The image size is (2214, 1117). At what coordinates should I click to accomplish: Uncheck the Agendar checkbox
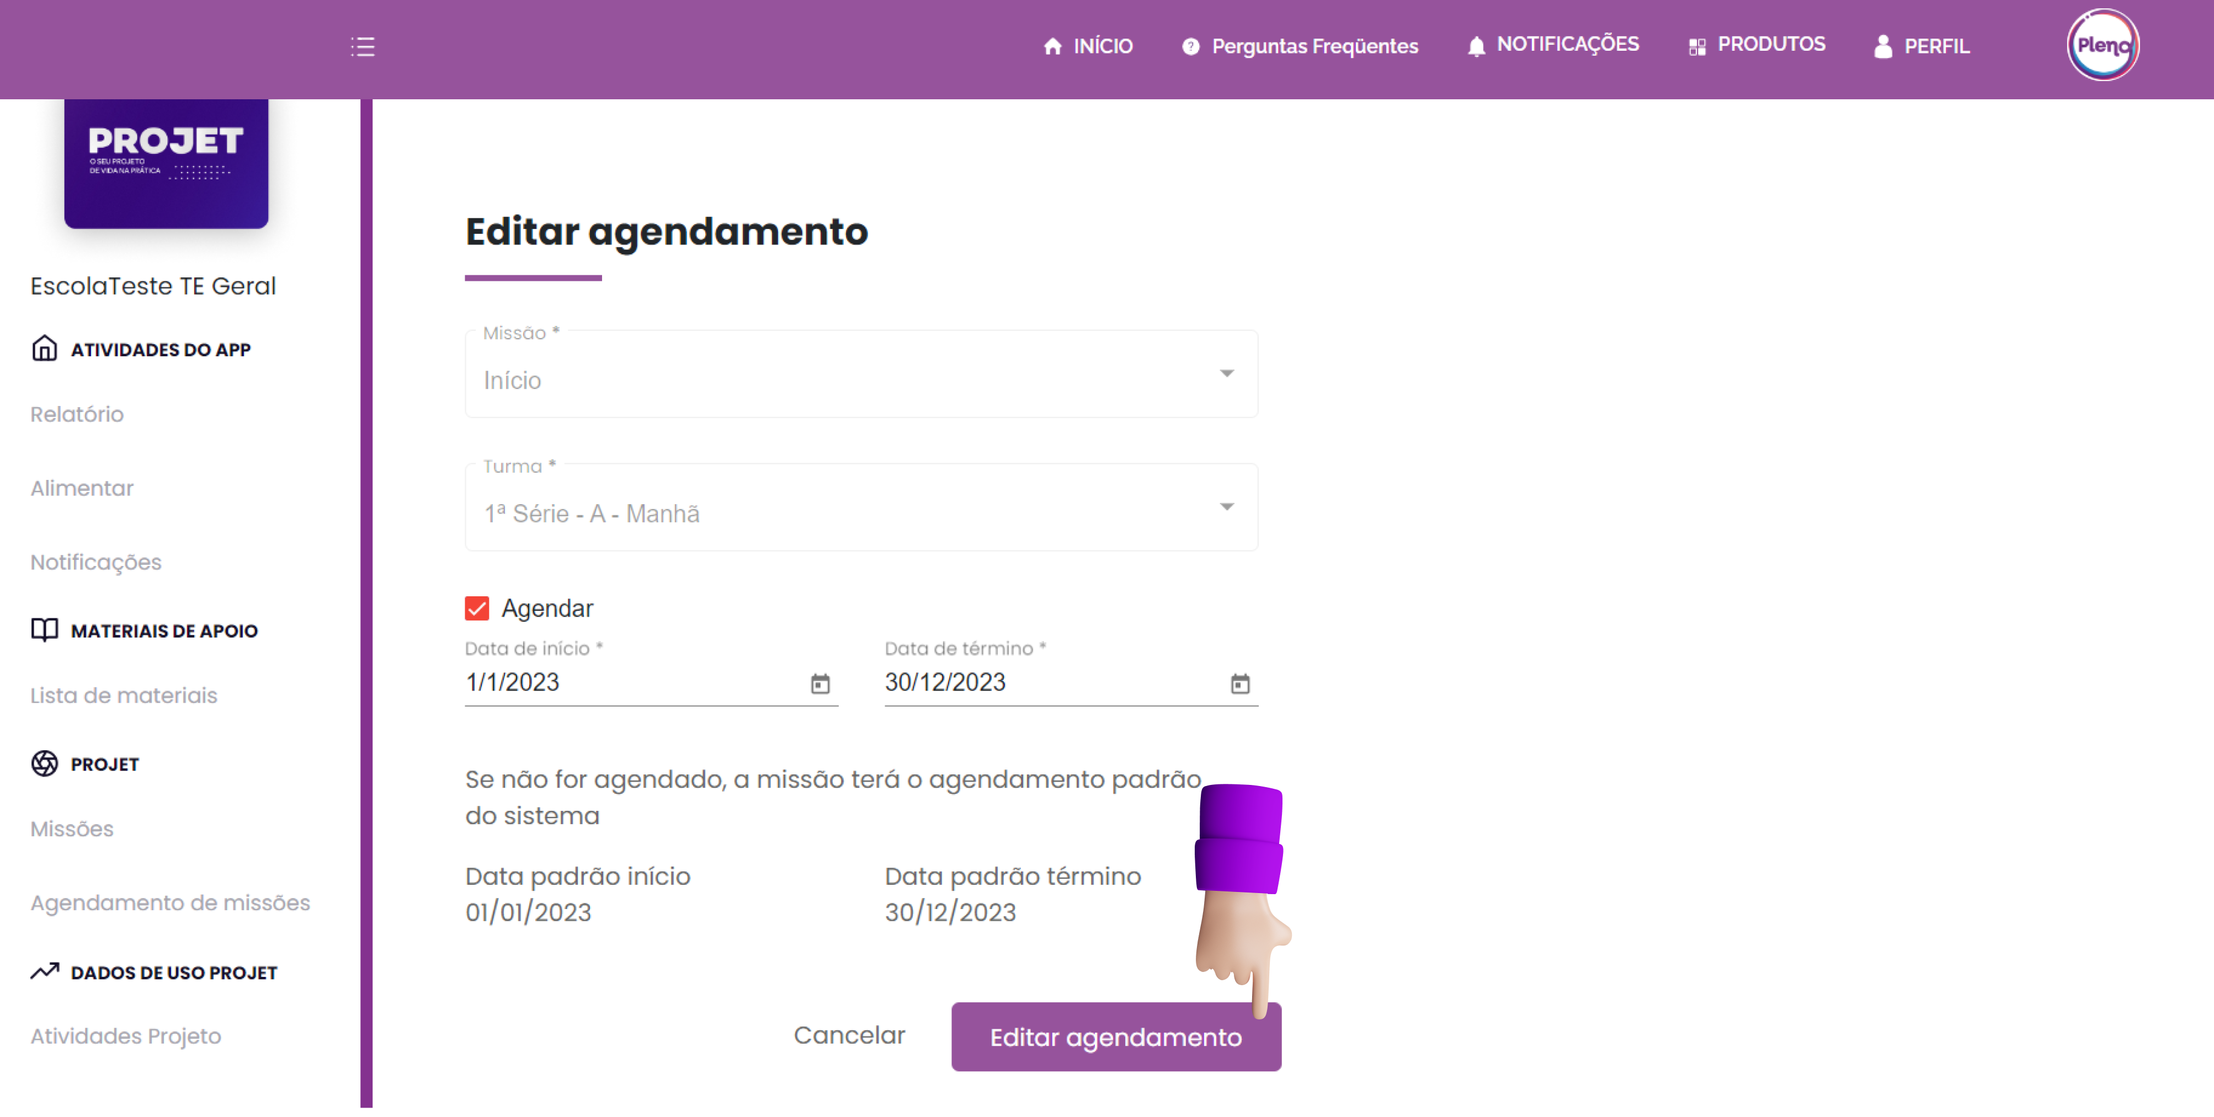pos(477,608)
